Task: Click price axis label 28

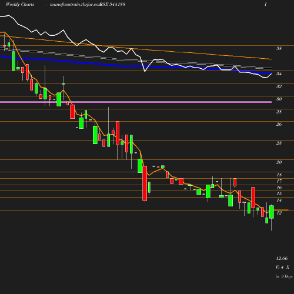Action: (x=279, y=112)
